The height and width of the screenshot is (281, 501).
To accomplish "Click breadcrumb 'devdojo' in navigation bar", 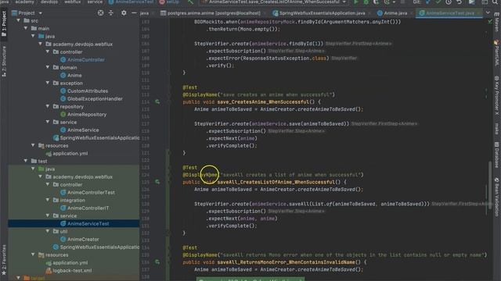I will [49, 2].
